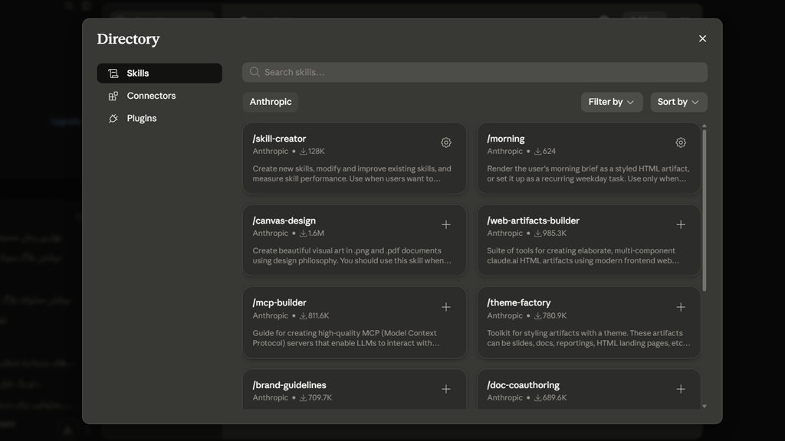
Task: Expand the Filter by dropdown
Action: pyautogui.click(x=611, y=102)
